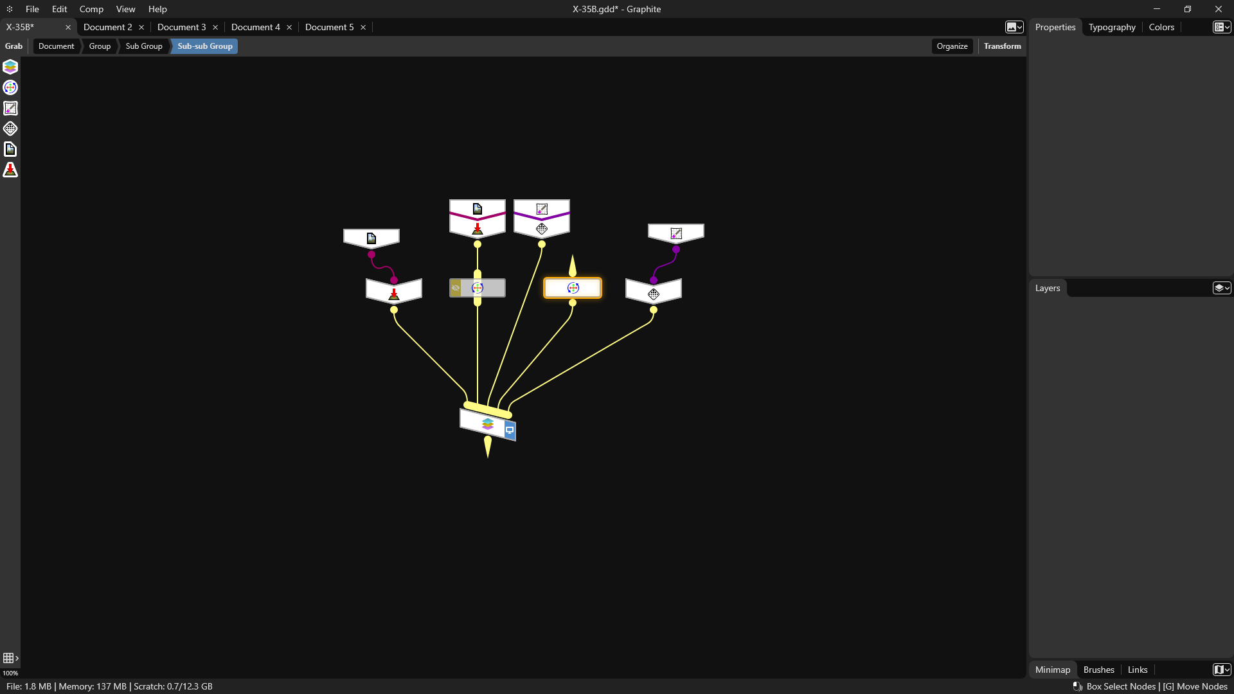This screenshot has height=694, width=1234.
Task: Select the transform node icon in sidebar
Action: (x=10, y=87)
